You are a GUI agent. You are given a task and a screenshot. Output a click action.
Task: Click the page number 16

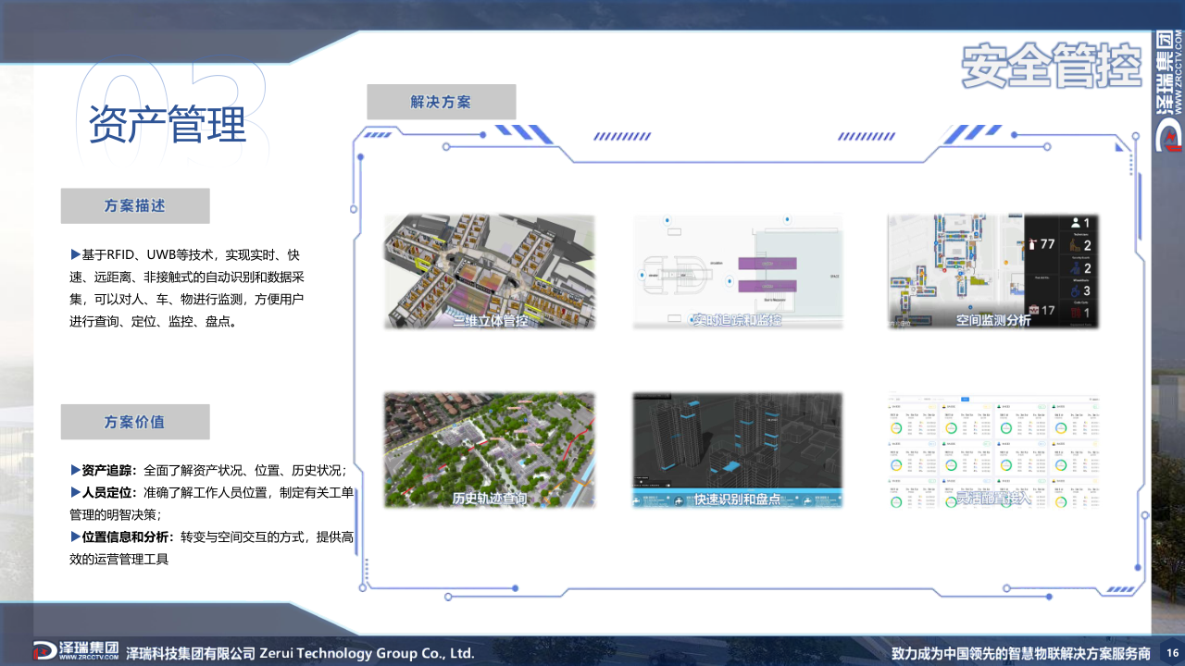pos(1170,652)
